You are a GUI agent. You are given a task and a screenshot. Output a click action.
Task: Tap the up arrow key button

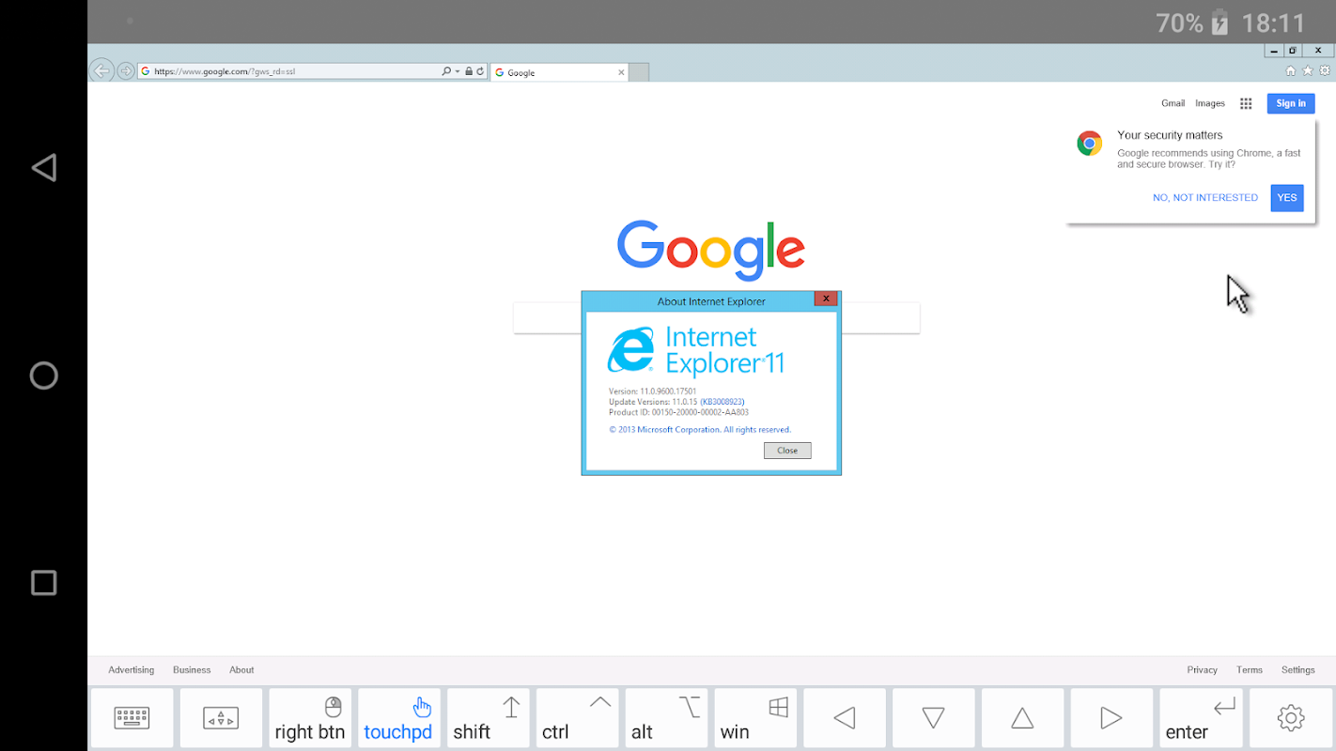[x=1022, y=718]
